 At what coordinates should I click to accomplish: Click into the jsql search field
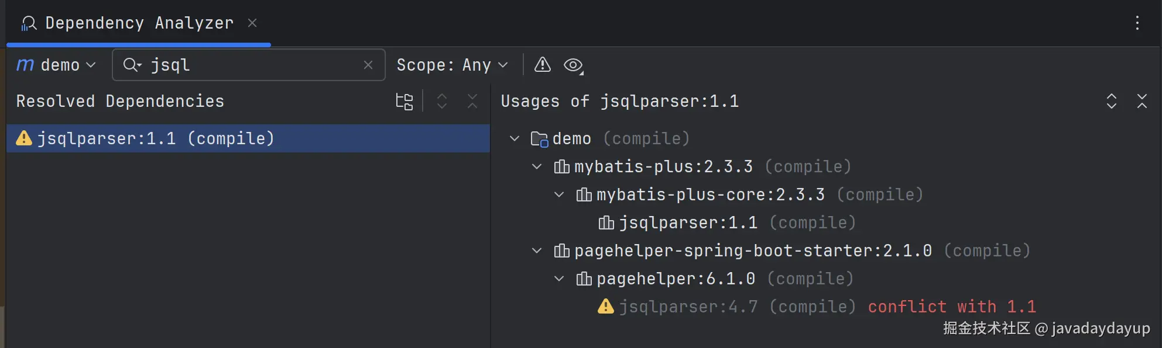pyautogui.click(x=252, y=65)
